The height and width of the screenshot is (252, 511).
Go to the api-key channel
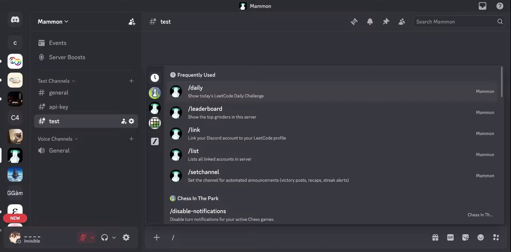tap(58, 107)
